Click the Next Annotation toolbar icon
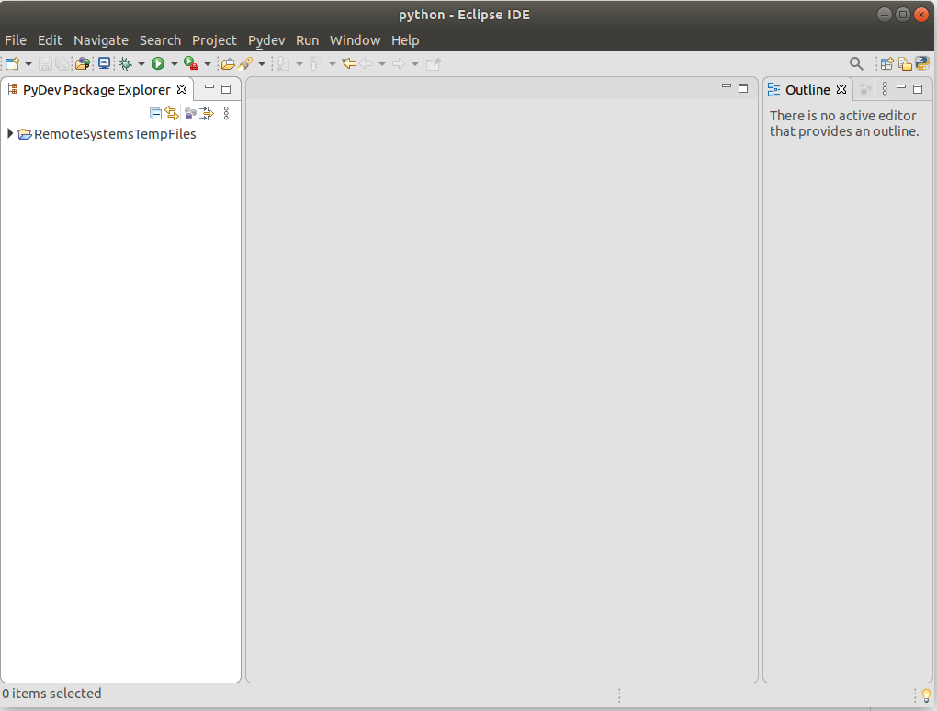 click(x=283, y=63)
